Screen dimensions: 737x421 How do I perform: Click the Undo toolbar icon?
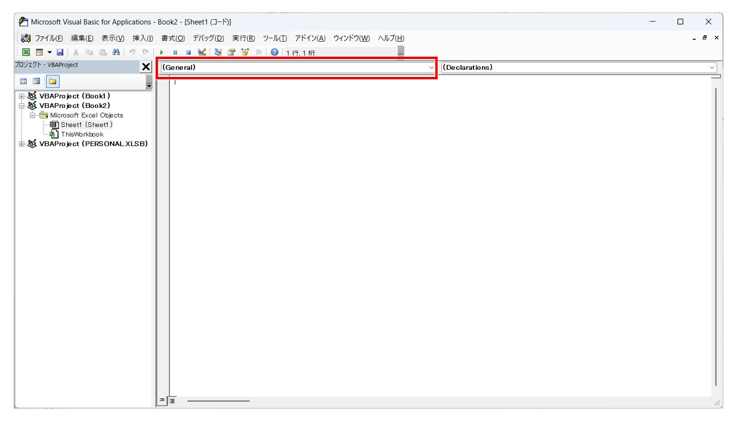coord(132,52)
